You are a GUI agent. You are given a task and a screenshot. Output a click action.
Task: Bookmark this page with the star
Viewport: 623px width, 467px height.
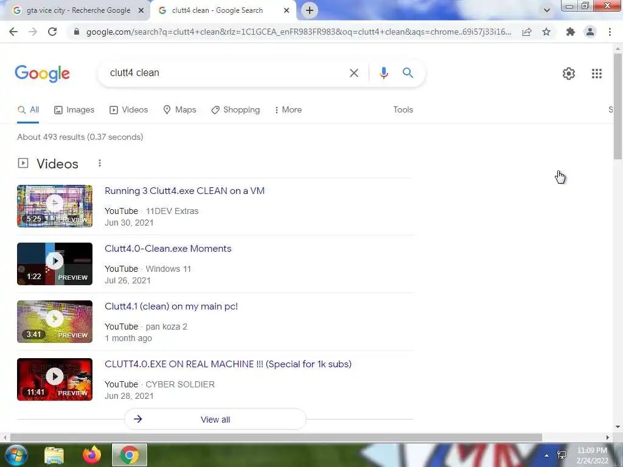546,32
